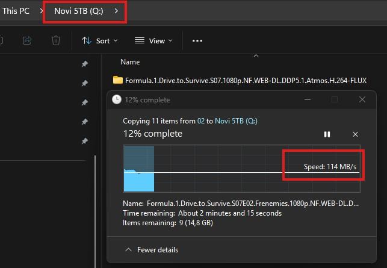
Task: Open the Formula.1.Drive.to.Survive.S07 folder
Action: 241,80
